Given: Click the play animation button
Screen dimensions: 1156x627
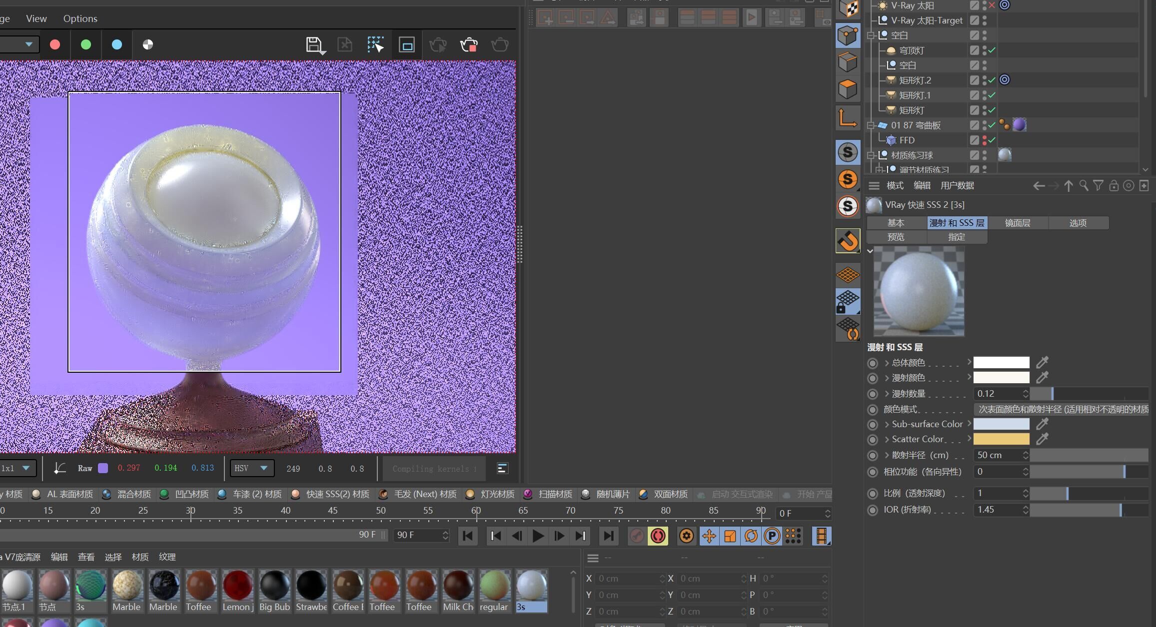Looking at the screenshot, I should click(x=538, y=536).
